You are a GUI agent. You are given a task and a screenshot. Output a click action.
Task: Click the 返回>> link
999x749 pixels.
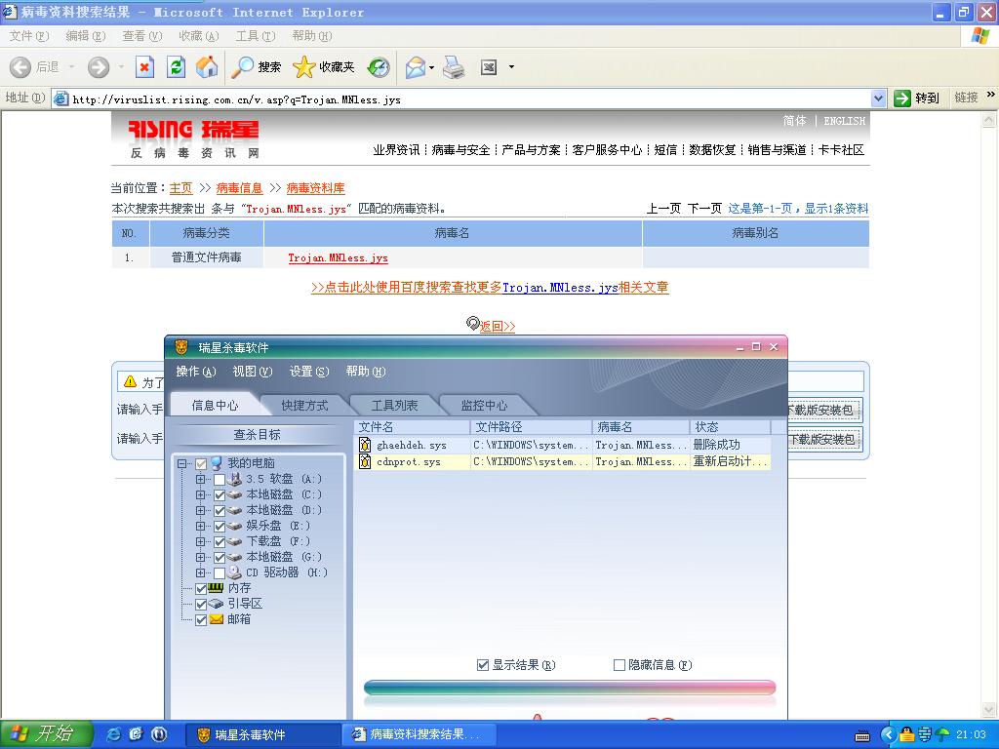coord(497,327)
